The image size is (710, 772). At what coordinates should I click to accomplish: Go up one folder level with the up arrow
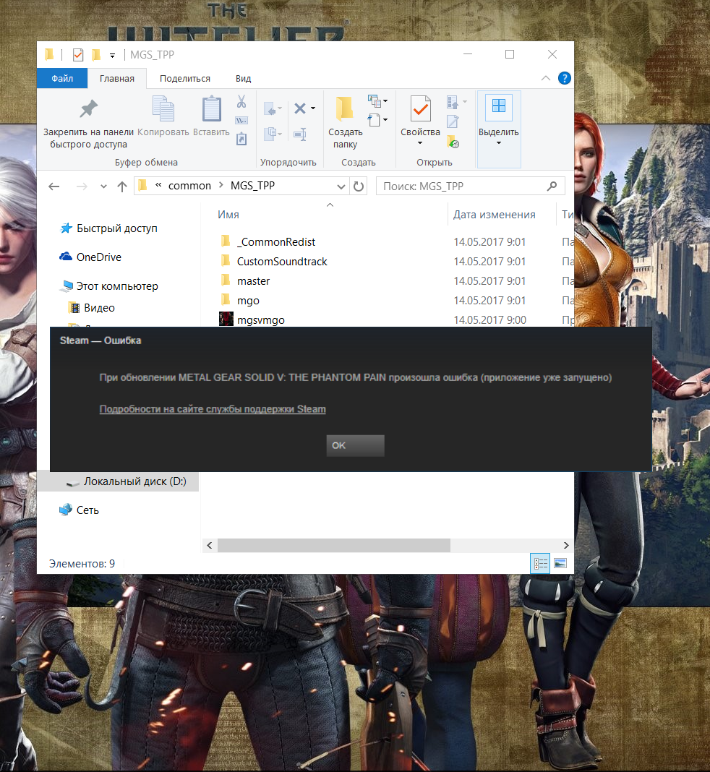[x=122, y=186]
